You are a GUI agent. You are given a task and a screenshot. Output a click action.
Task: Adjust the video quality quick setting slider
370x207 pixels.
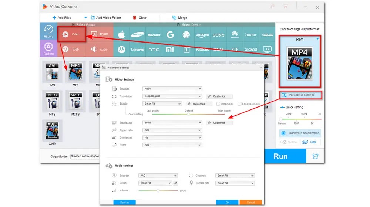(x=188, y=114)
